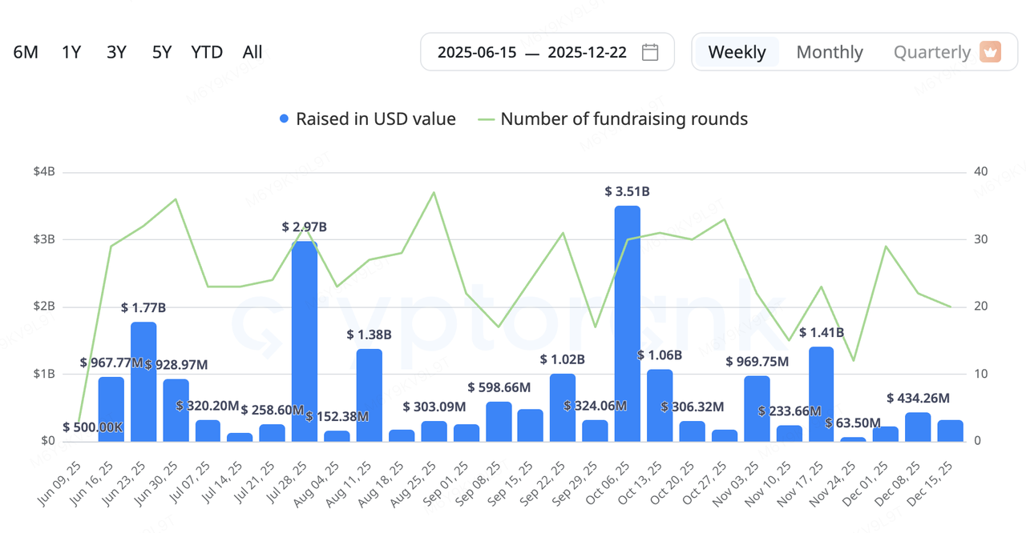Show the All time range

(x=252, y=52)
